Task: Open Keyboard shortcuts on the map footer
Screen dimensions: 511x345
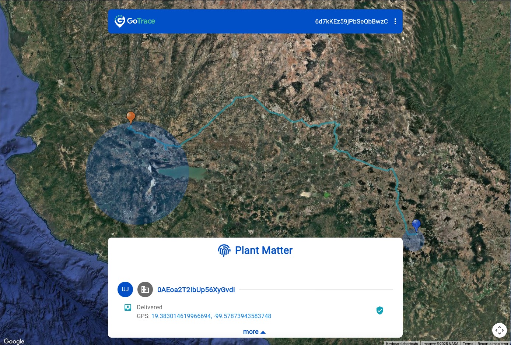Action: click(x=402, y=343)
